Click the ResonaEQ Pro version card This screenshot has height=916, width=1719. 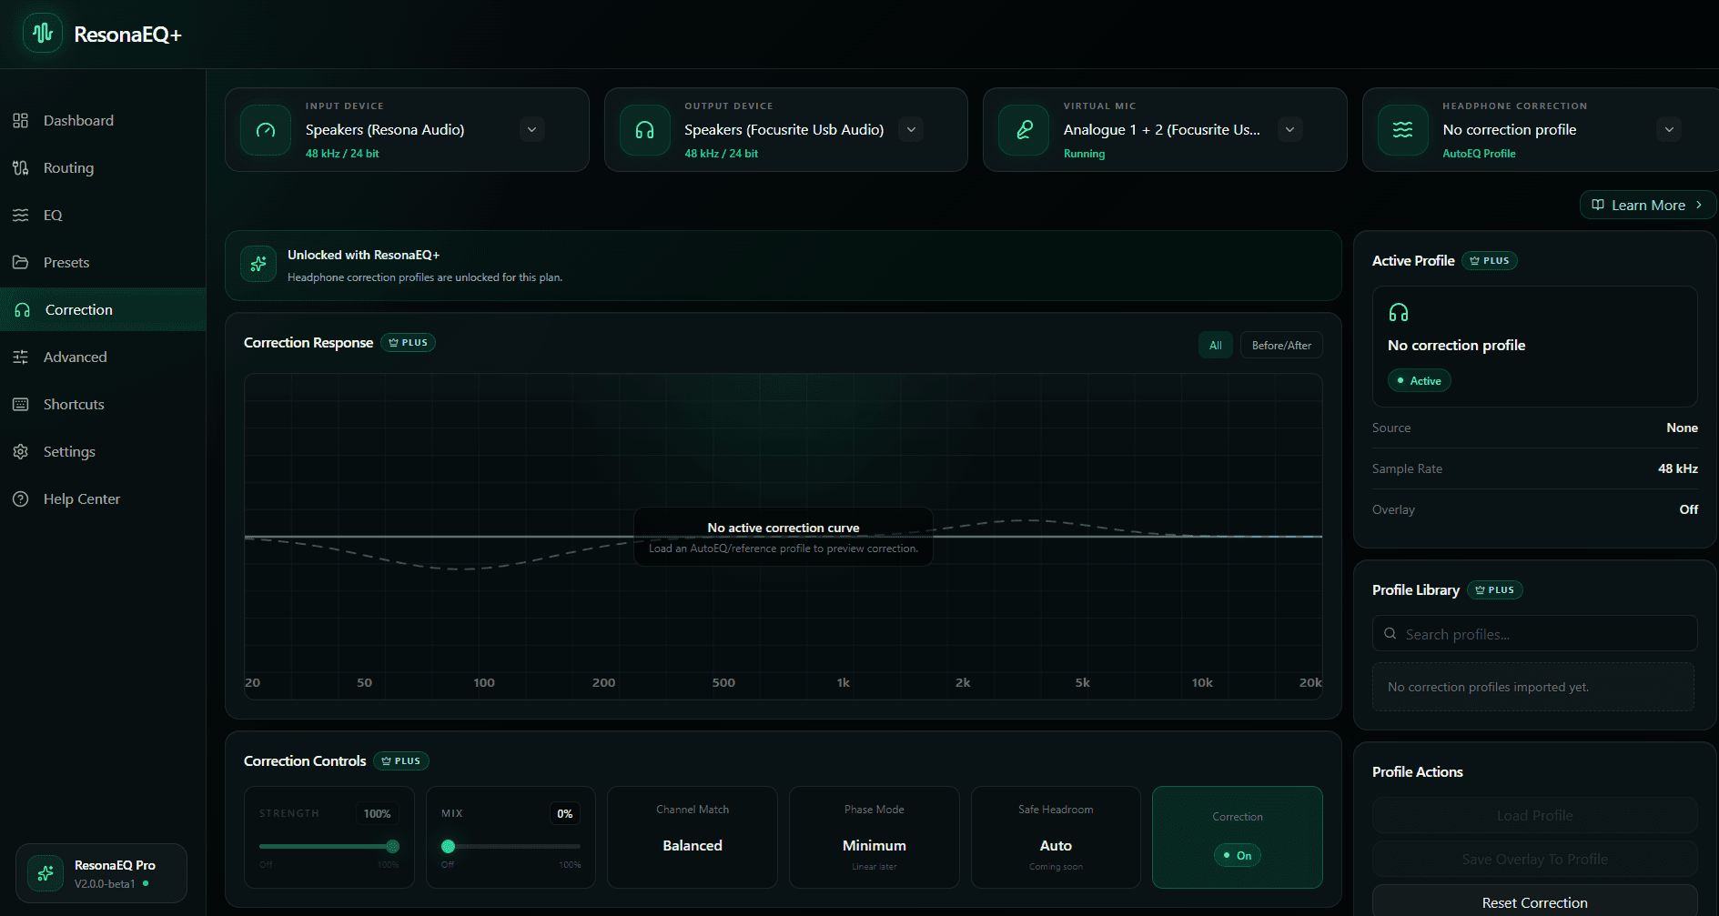point(101,873)
